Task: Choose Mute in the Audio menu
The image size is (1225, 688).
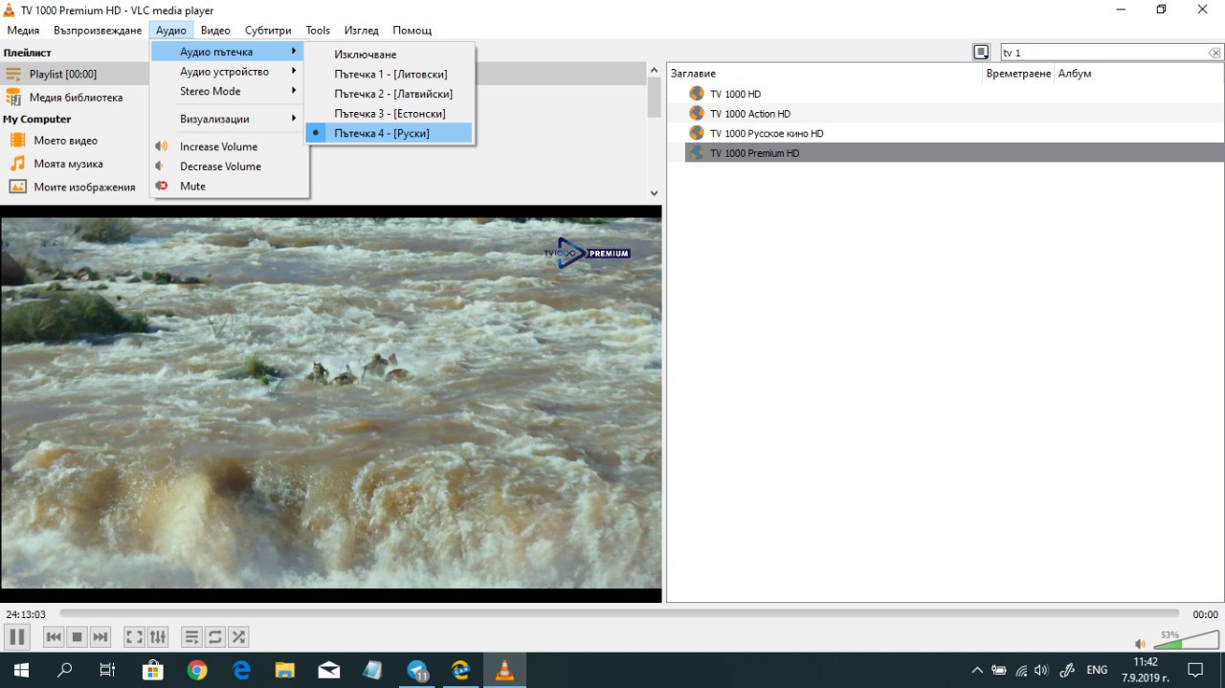Action: click(229, 187)
